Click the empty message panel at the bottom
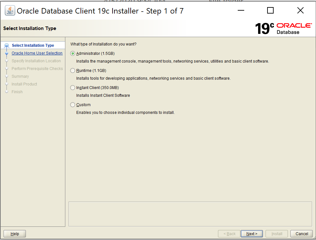Image resolution: width=316 pixels, height=240 pixels. tap(190, 214)
